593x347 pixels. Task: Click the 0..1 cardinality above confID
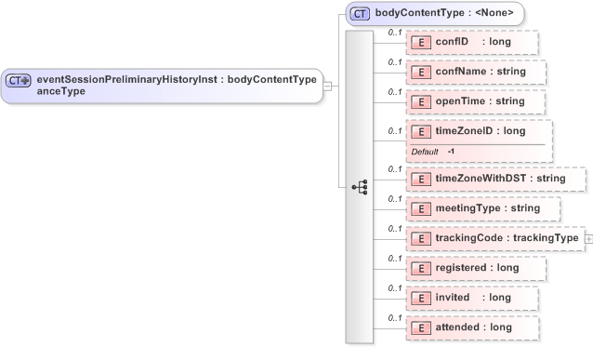pyautogui.click(x=395, y=33)
